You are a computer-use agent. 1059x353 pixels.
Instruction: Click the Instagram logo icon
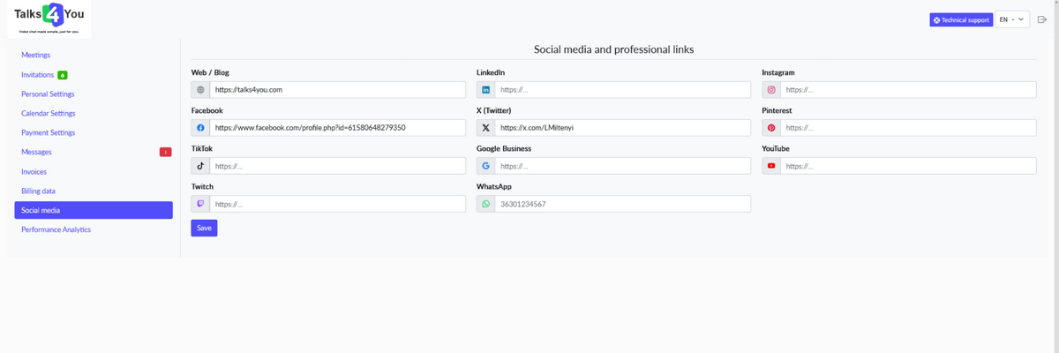tap(771, 90)
